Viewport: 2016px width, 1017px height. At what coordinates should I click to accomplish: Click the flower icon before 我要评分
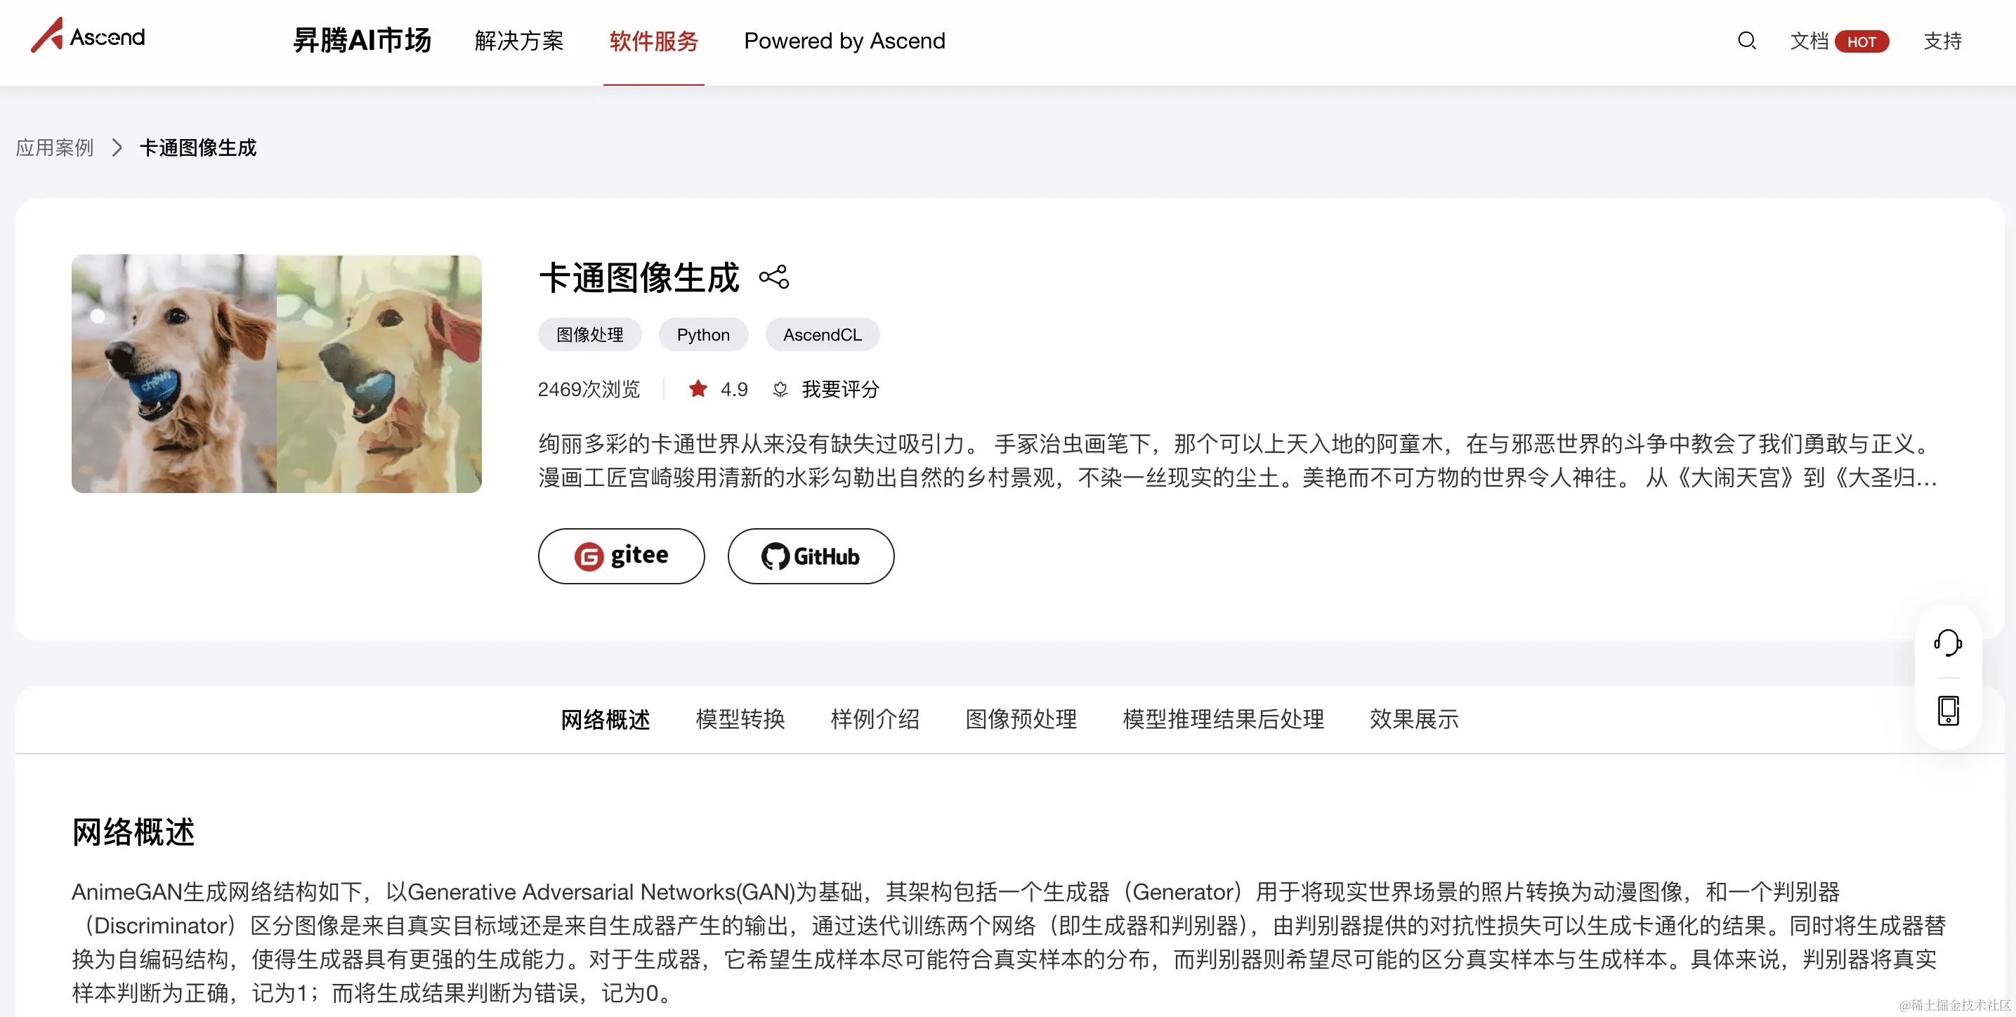point(780,389)
